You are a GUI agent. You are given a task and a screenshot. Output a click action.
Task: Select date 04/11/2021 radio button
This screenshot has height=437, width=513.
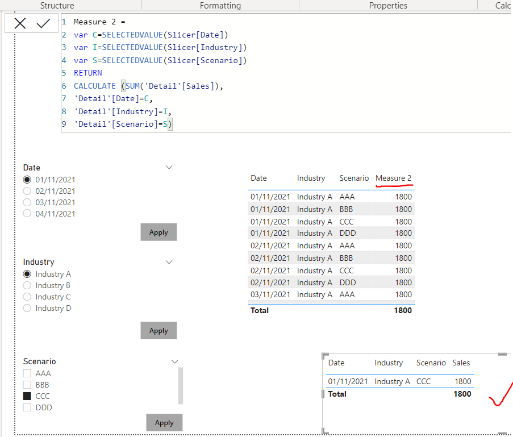click(x=27, y=214)
